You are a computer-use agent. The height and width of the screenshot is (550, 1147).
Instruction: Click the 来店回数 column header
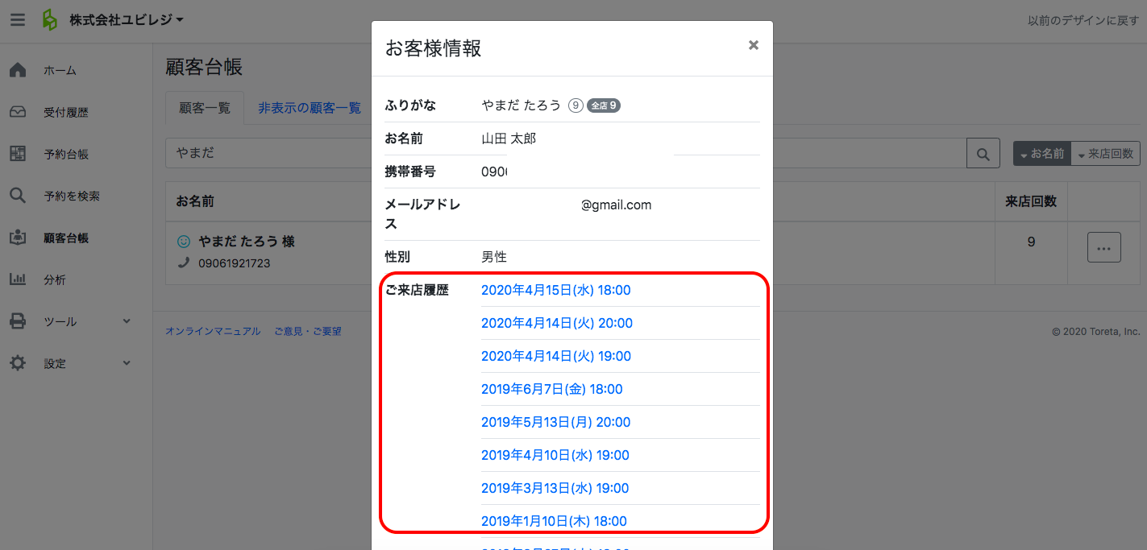click(x=1031, y=201)
